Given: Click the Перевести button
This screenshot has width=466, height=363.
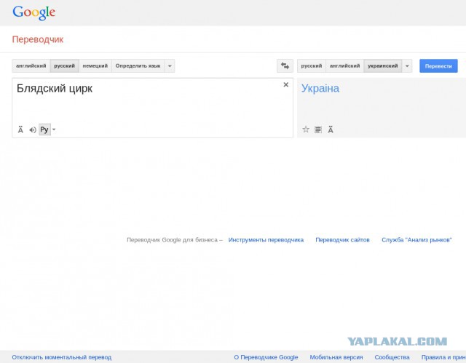Looking at the screenshot, I should [x=438, y=66].
